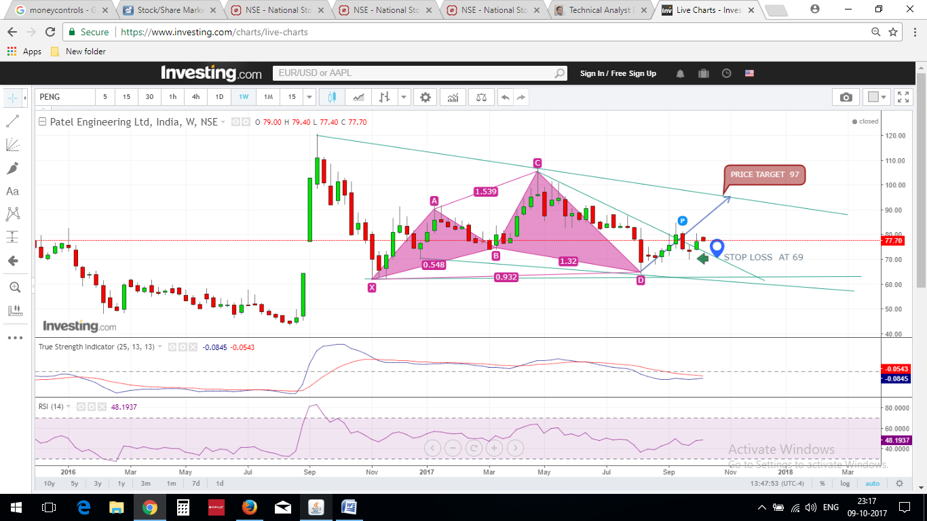Open alerts bell icon
Image resolution: width=927 pixels, height=521 pixels.
[681, 73]
